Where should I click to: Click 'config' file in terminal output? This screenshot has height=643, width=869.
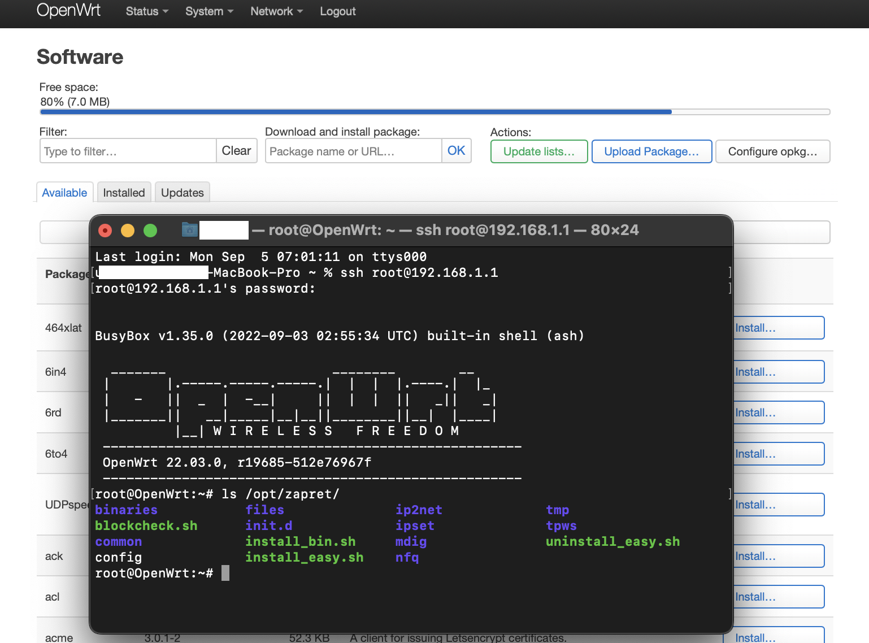click(119, 557)
